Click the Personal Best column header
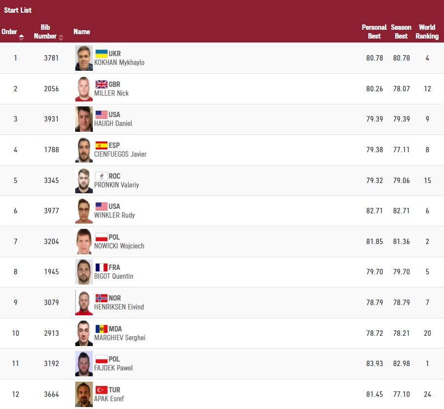Image resolution: width=444 pixels, height=409 pixels. click(374, 32)
